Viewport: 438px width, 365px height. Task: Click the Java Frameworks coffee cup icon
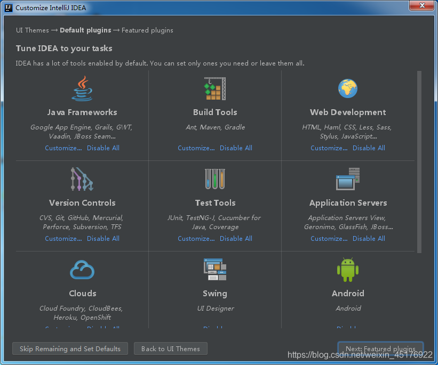(x=82, y=88)
